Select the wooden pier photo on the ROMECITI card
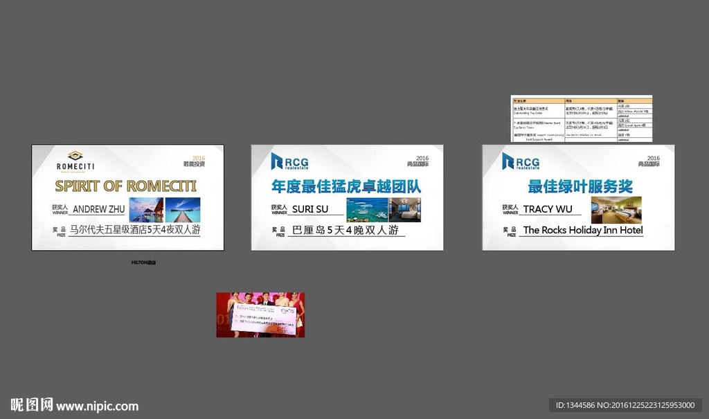This screenshot has height=419, width=709. click(x=183, y=209)
